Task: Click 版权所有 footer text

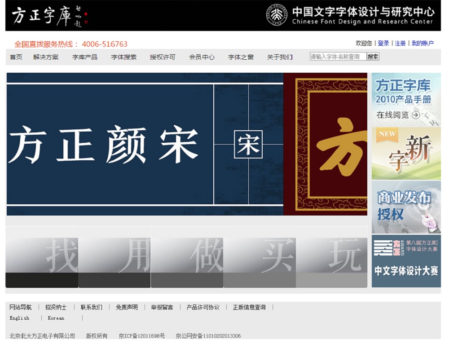Action: (97, 336)
